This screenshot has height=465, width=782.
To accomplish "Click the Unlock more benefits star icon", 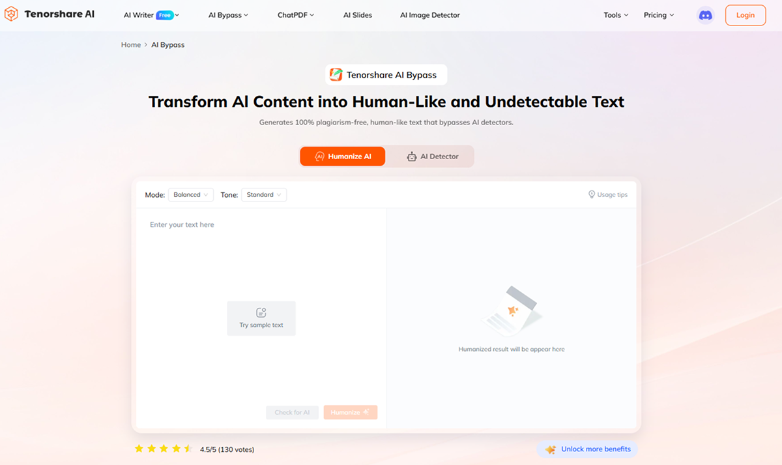I will [x=551, y=449].
